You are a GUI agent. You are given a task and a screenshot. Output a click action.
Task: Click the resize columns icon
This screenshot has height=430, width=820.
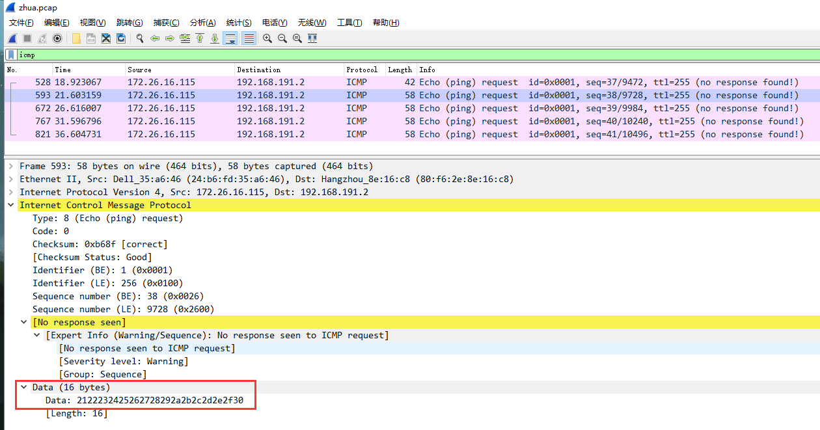tap(312, 38)
